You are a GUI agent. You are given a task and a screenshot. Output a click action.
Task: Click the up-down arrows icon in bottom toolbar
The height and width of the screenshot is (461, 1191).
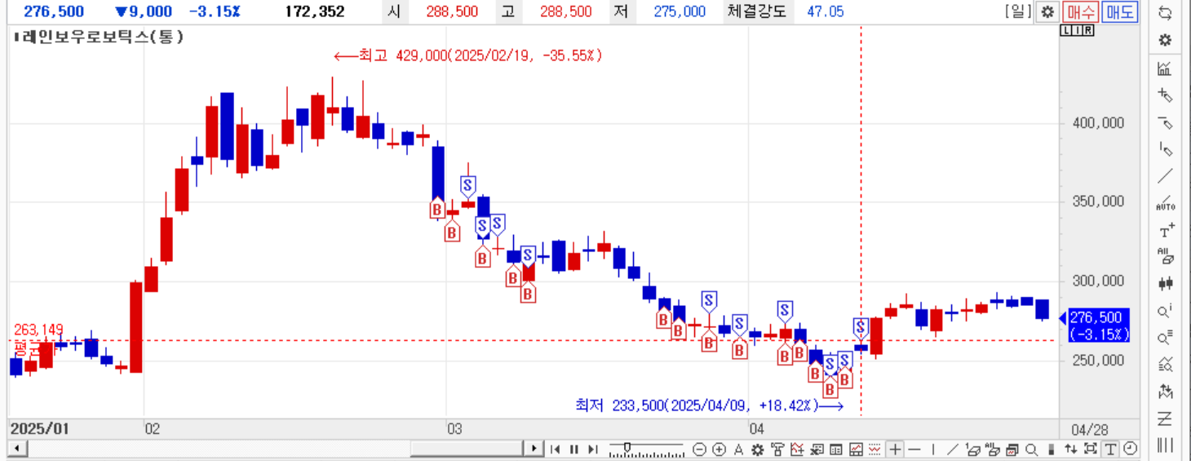pos(1070,449)
